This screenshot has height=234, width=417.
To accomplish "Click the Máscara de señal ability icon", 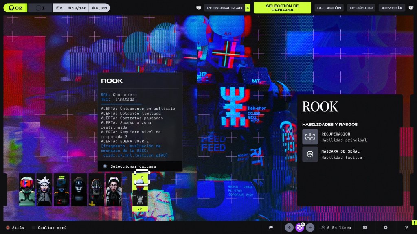I will pyautogui.click(x=310, y=154).
